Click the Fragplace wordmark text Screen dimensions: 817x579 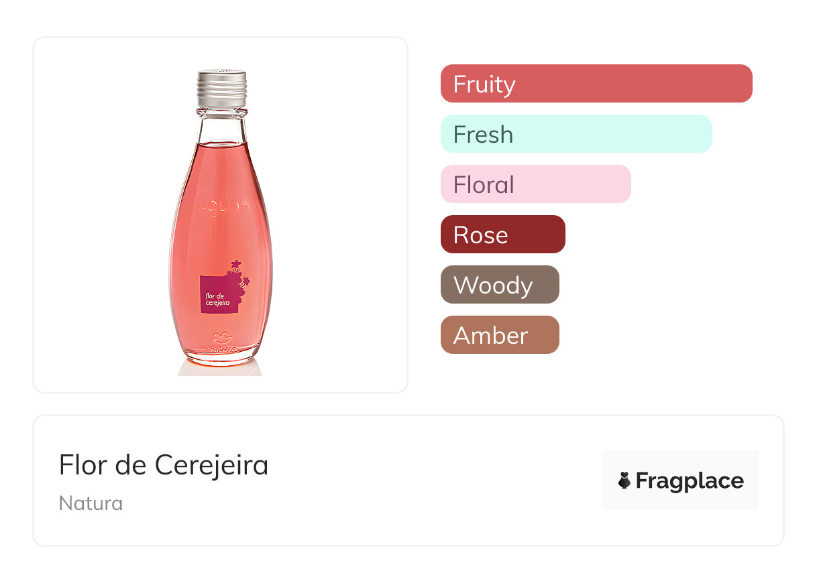(690, 481)
